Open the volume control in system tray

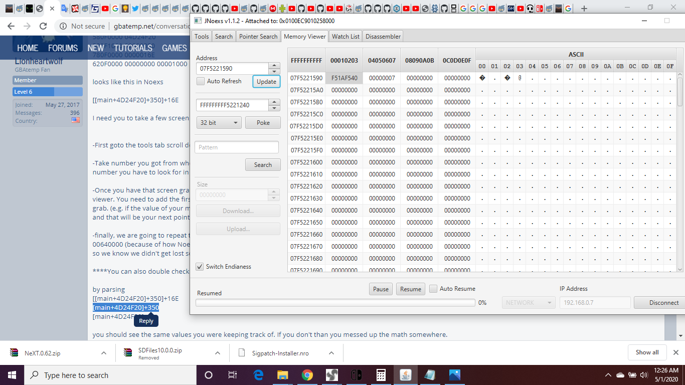[644, 375]
